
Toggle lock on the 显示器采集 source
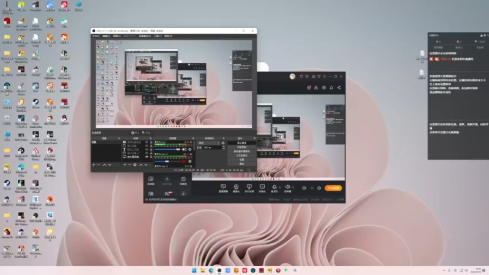click(x=151, y=156)
